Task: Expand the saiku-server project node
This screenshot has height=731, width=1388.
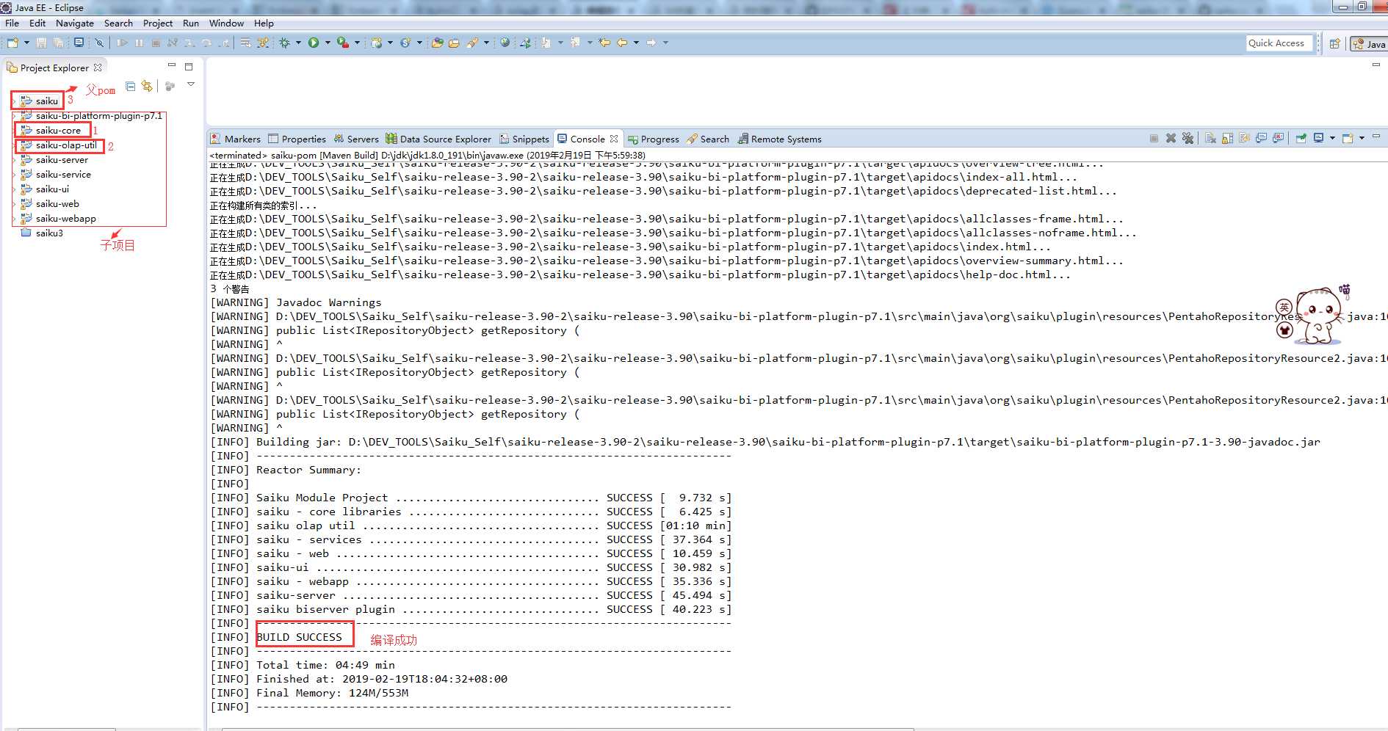Action: click(x=14, y=160)
